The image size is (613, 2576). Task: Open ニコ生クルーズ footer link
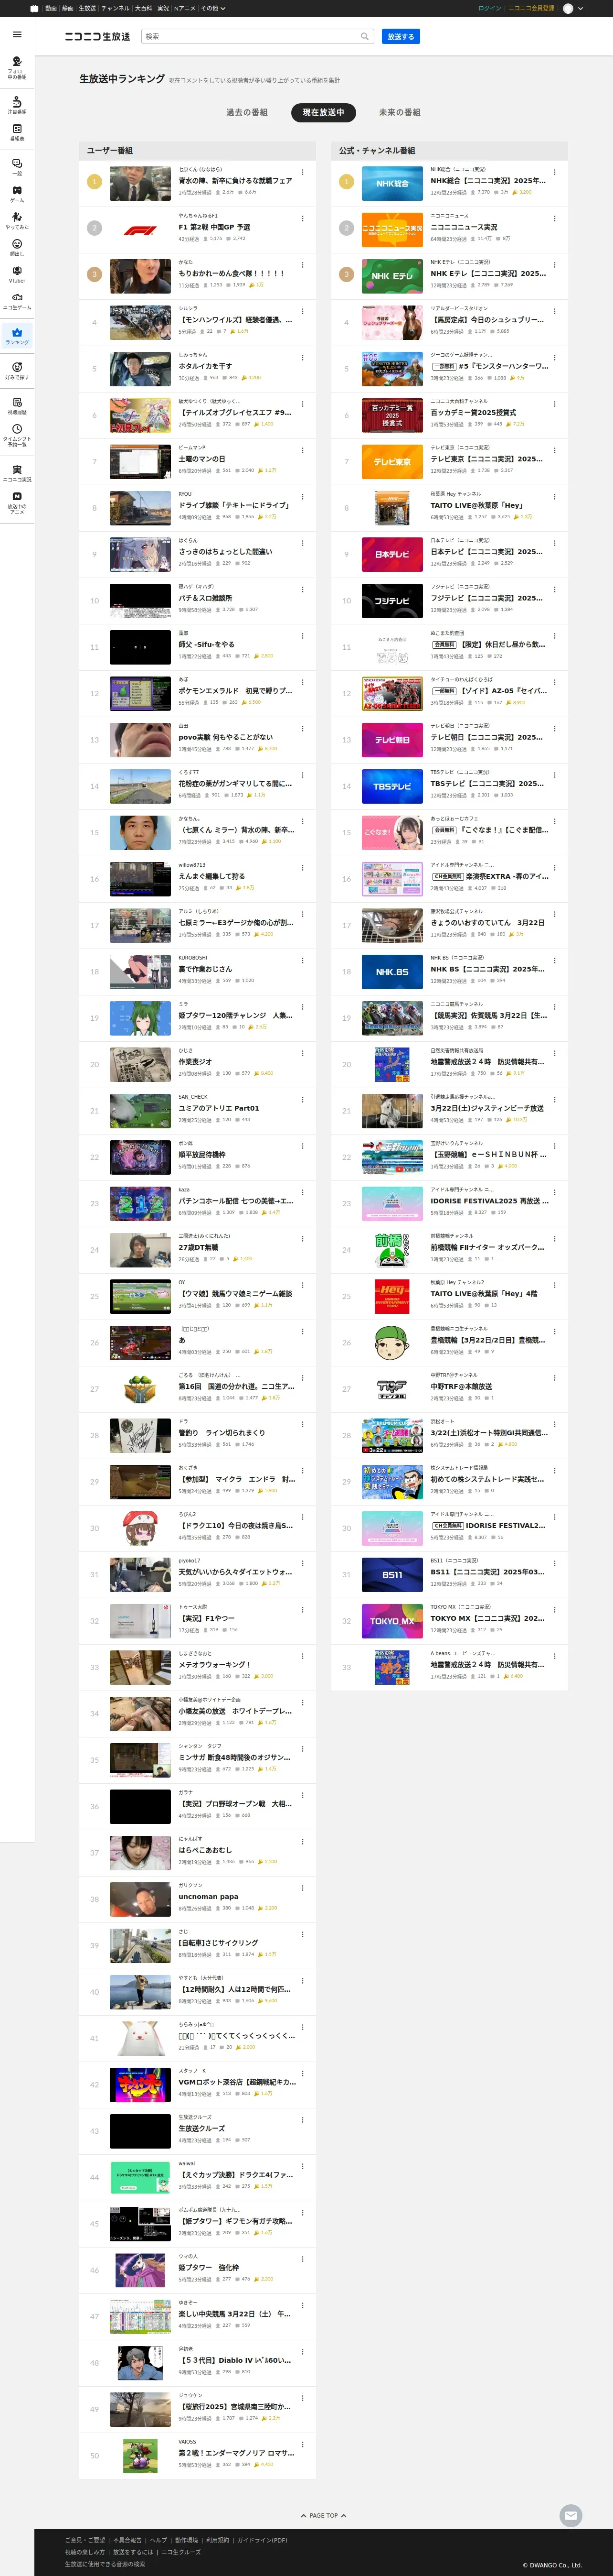(x=181, y=2552)
